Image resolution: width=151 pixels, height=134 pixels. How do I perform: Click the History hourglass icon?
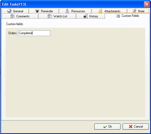click(86, 16)
